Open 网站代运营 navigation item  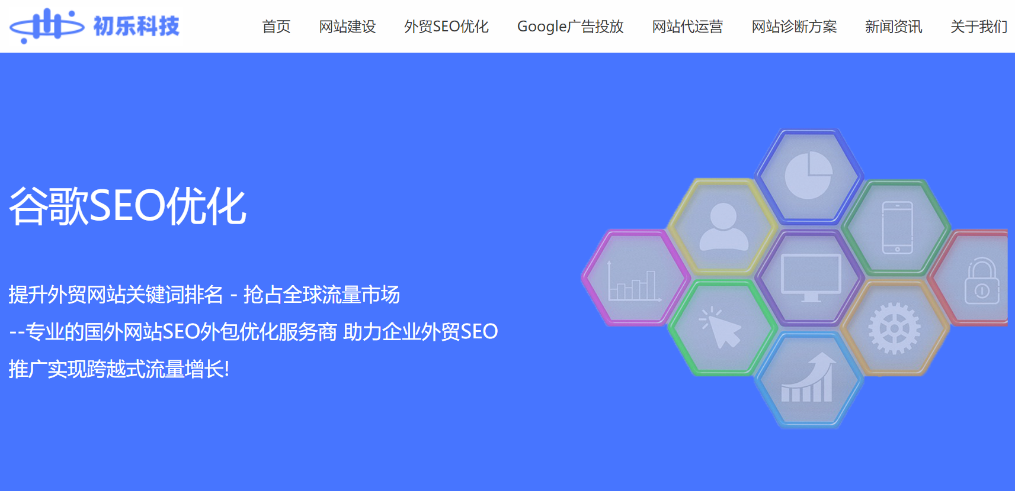click(x=687, y=27)
